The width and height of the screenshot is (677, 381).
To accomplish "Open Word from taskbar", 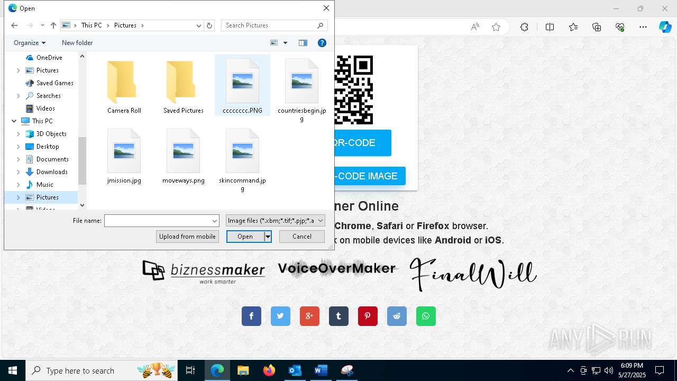I will (321, 370).
